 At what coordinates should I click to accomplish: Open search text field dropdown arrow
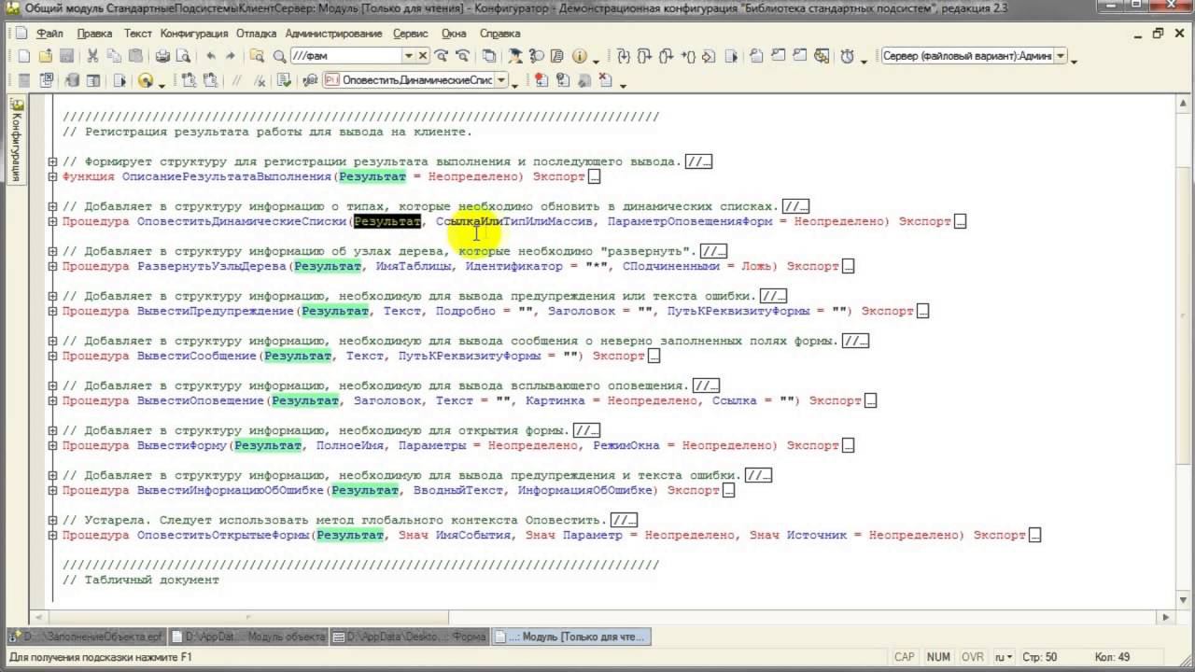click(408, 56)
